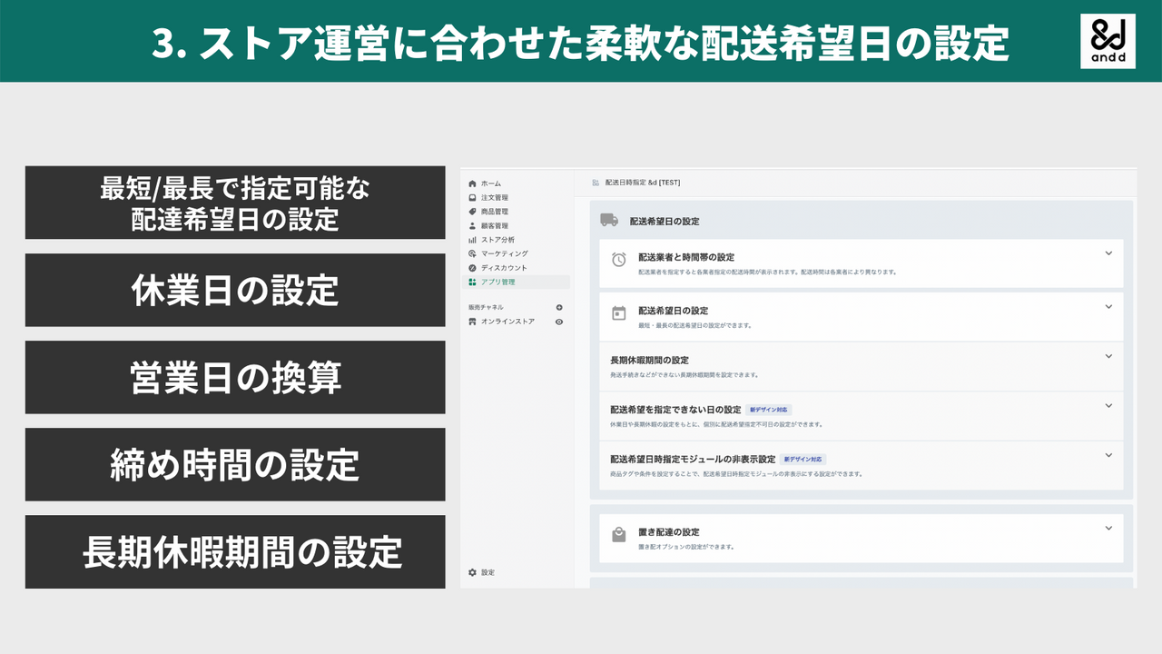Click 置き配達の設定 card title

[669, 532]
